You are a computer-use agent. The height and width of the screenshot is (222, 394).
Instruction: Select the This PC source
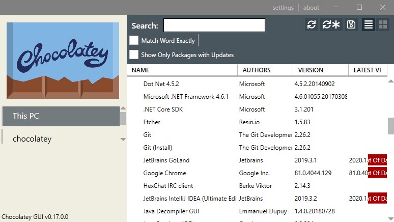click(x=61, y=116)
